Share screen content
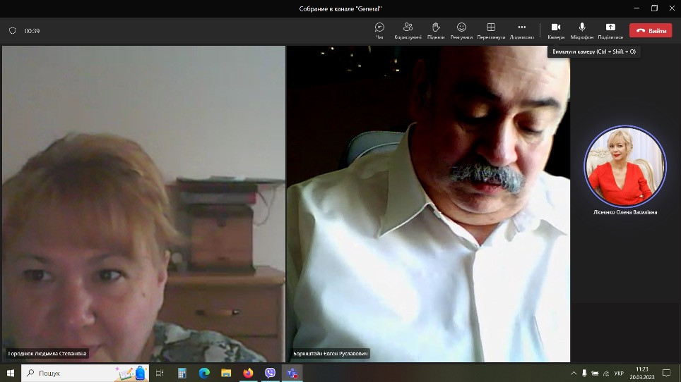Viewport: 681px width, 382px height. 610,31
